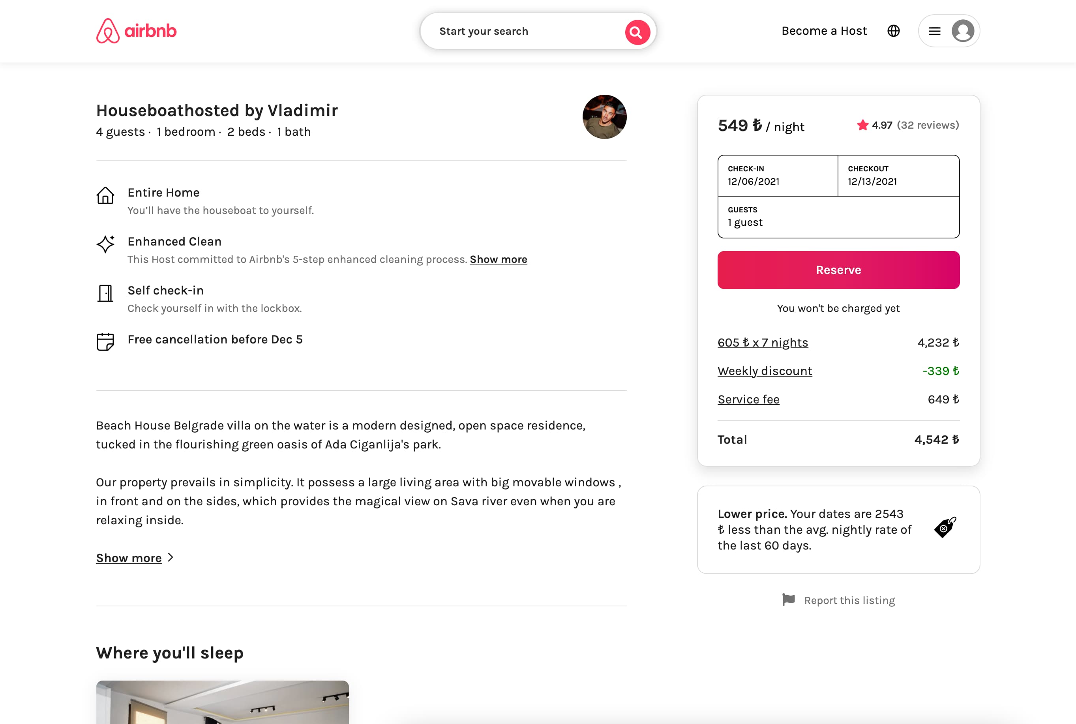The width and height of the screenshot is (1076, 724).
Task: Click the flag icon to report this listing
Action: 788,600
